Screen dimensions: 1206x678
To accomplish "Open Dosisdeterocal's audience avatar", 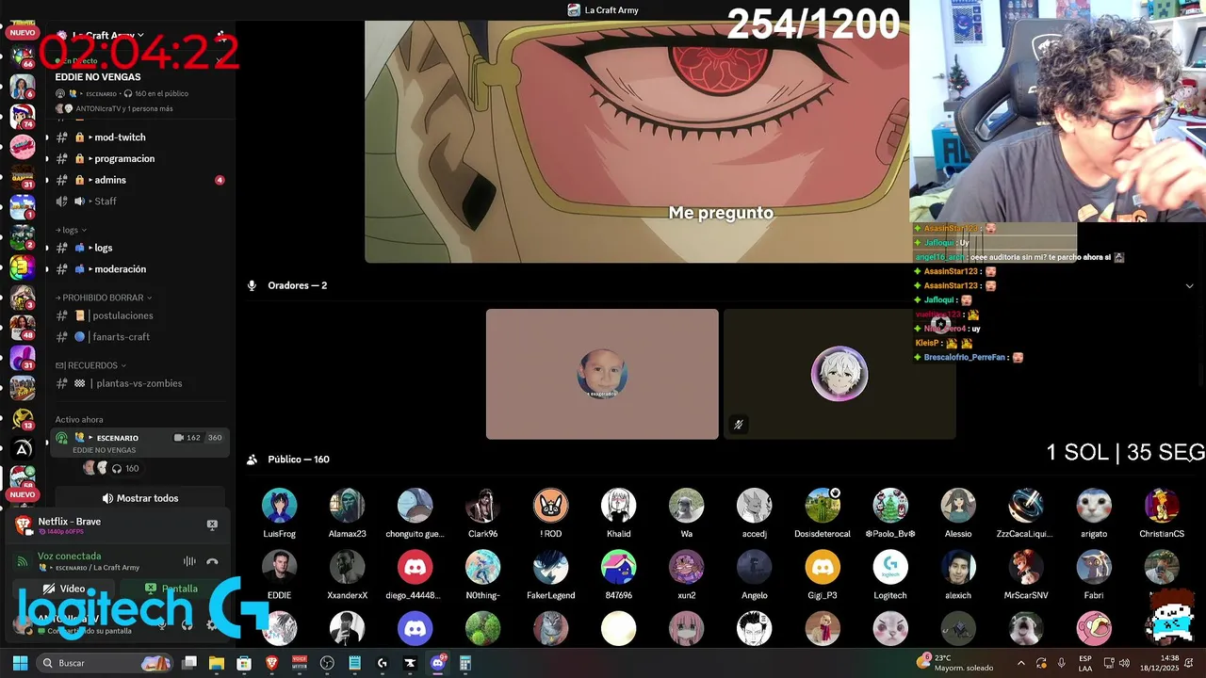I will pyautogui.click(x=822, y=506).
